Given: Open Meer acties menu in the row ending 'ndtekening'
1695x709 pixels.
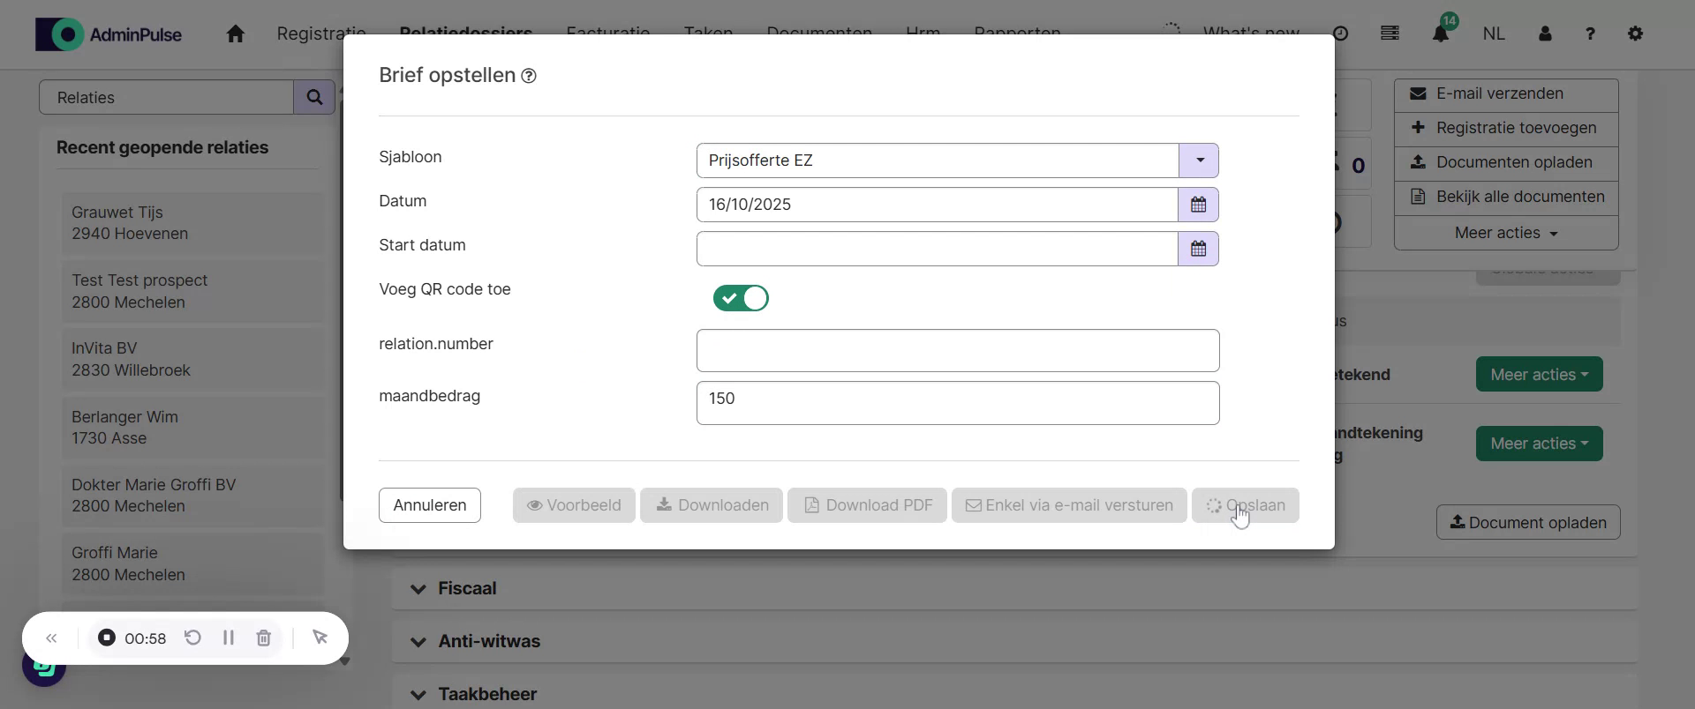Looking at the screenshot, I should (1539, 444).
